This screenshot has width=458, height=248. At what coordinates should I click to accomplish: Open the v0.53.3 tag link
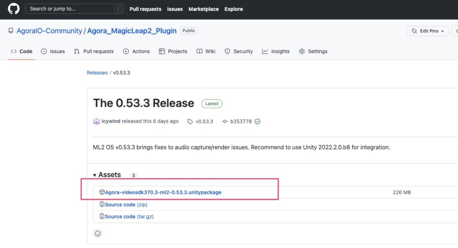[204, 122]
